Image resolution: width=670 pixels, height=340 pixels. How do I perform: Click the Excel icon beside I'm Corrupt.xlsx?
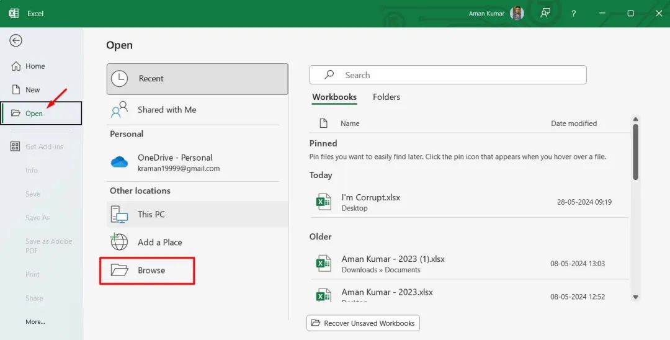click(x=323, y=202)
